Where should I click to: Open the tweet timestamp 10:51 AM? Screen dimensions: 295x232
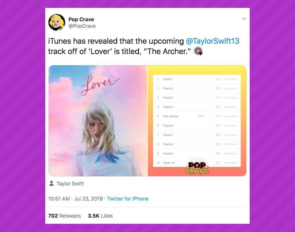[59, 198]
